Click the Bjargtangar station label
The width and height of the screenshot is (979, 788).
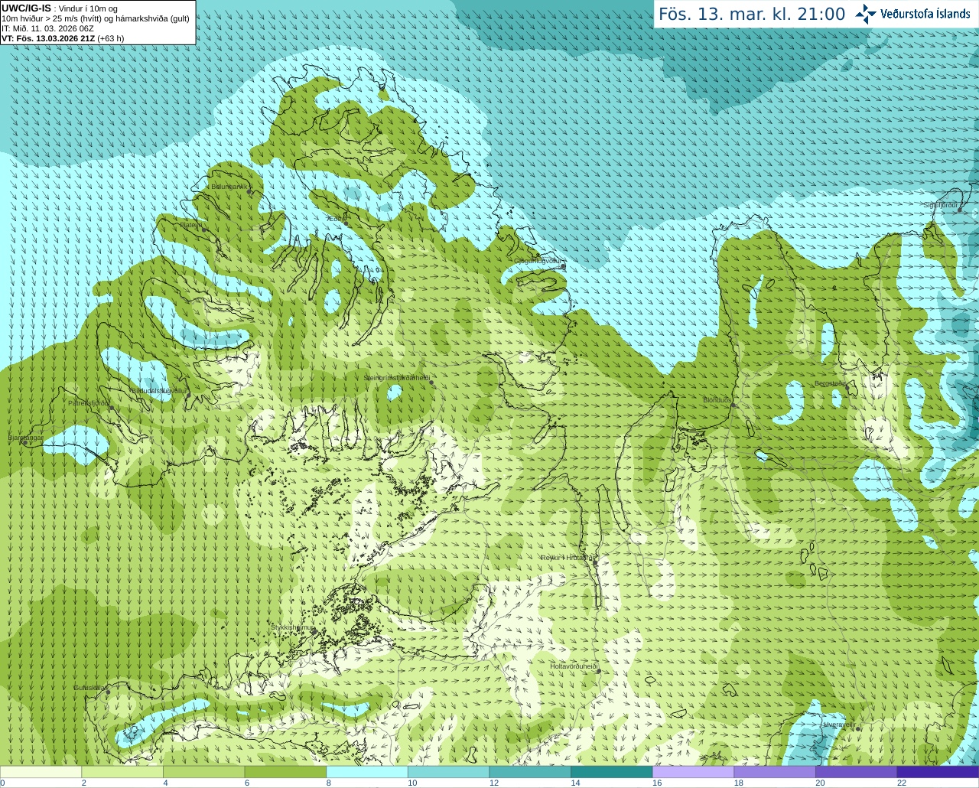coord(25,438)
